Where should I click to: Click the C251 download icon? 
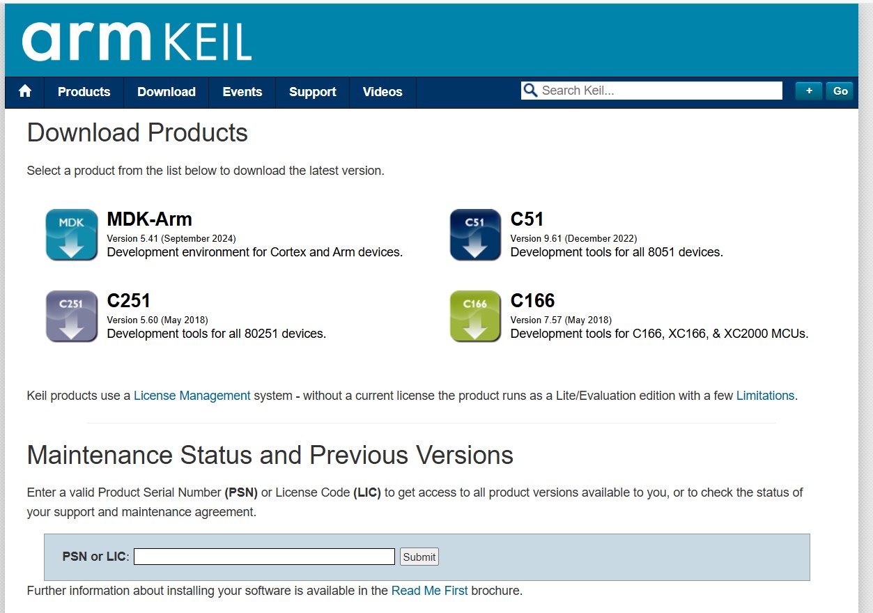pos(72,316)
